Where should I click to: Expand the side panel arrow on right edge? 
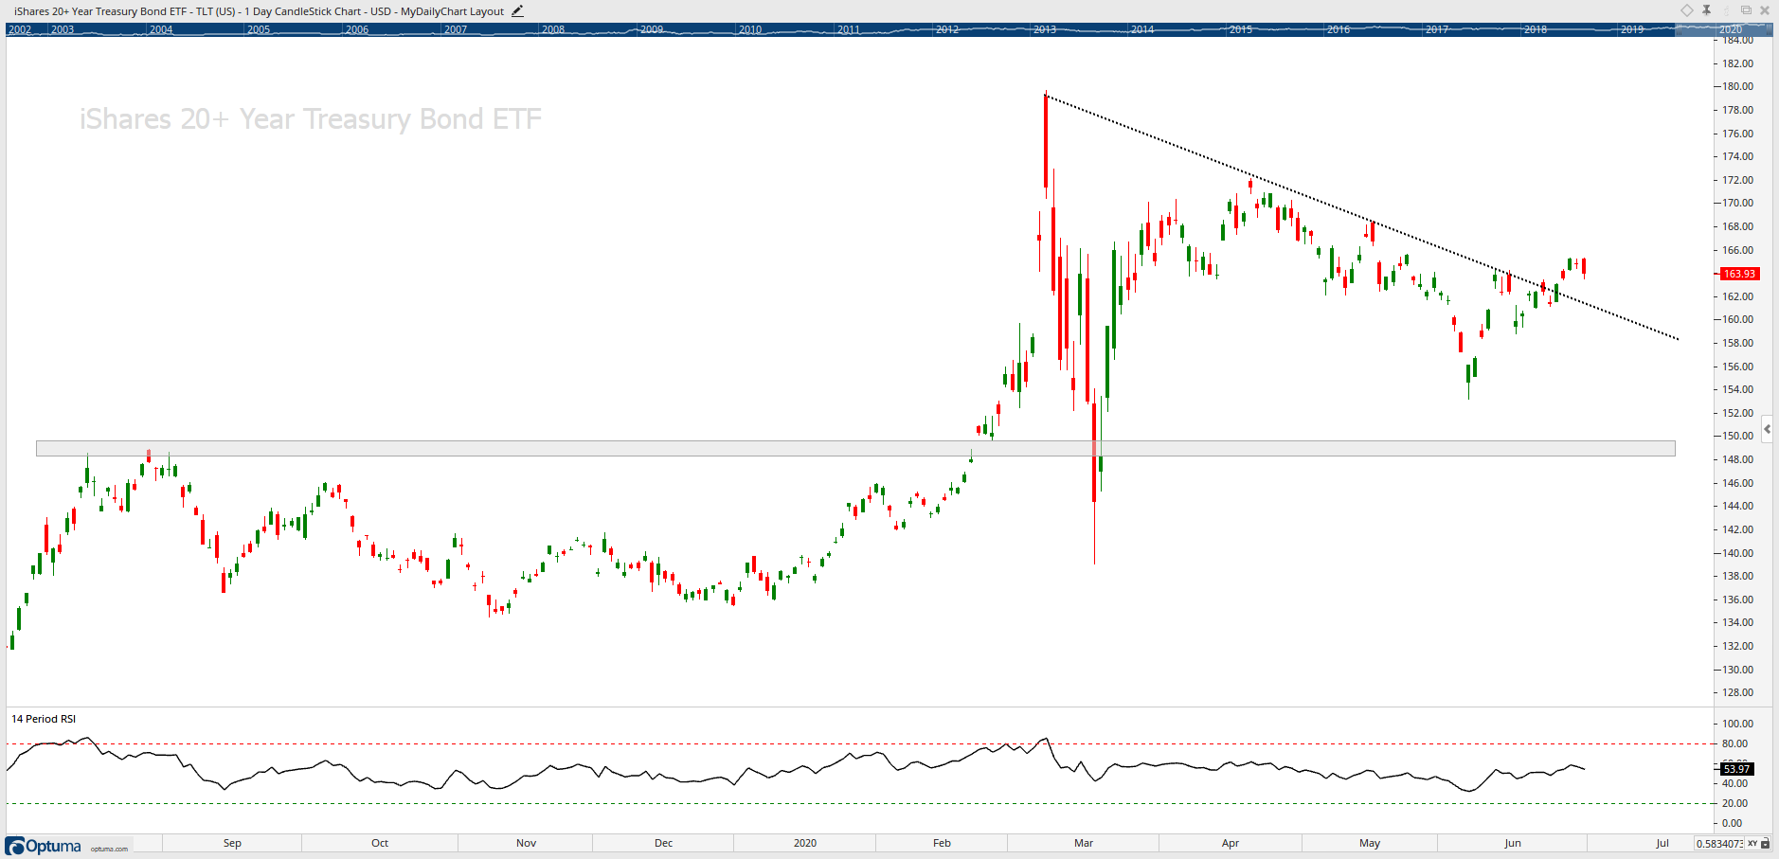point(1768,429)
